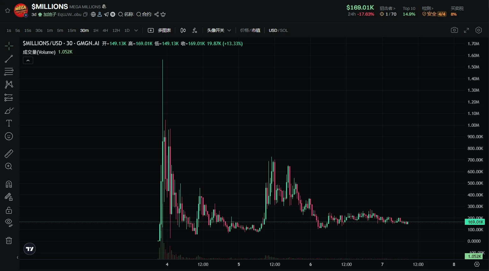Select the 30m timeframe
489x271 pixels.
click(x=84, y=30)
